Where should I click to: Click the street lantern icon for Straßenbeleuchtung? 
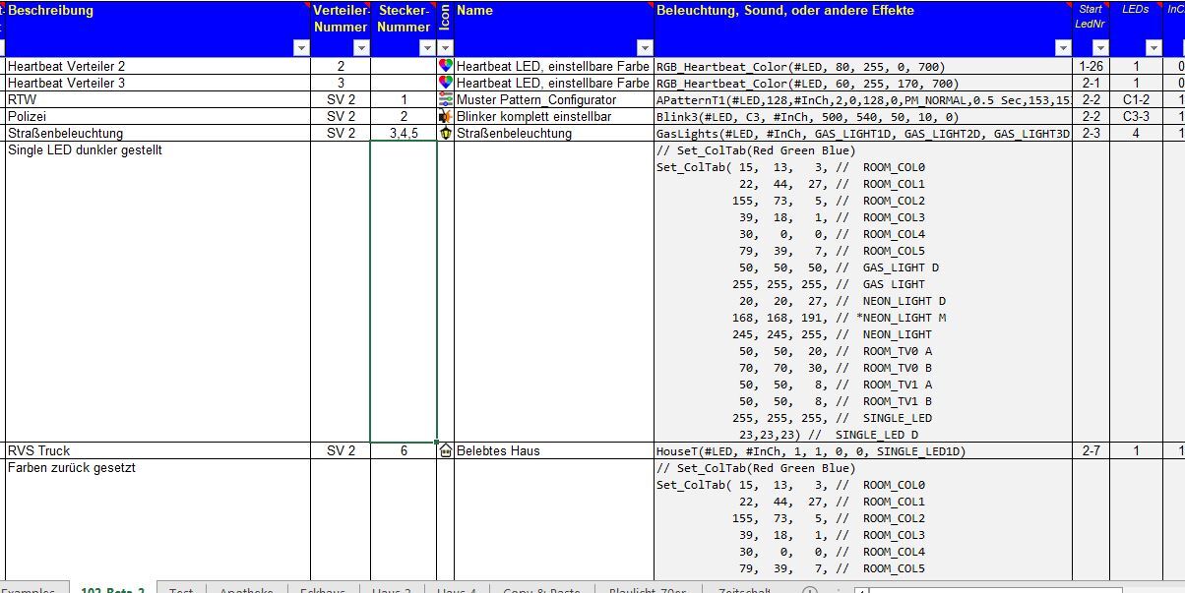[x=446, y=133]
